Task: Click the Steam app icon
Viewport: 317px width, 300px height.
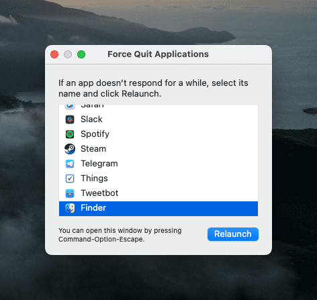Action: pyautogui.click(x=70, y=149)
